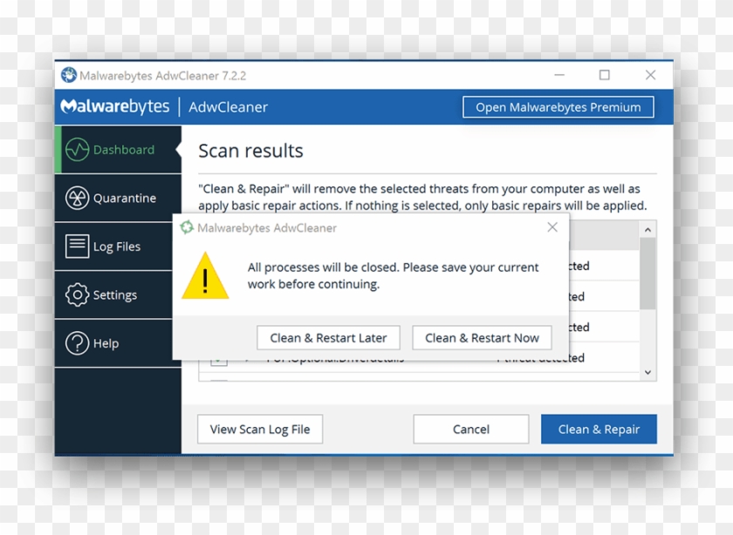The height and width of the screenshot is (535, 733).
Task: Click the results list scrollbar thumb
Action: pos(647,274)
